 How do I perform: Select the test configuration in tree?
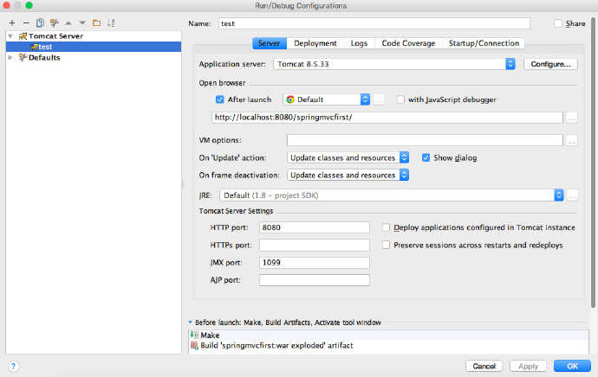94,47
